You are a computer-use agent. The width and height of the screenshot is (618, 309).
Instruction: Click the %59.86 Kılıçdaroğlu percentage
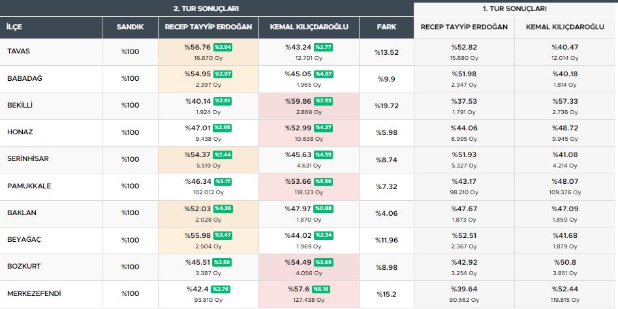pos(298,101)
